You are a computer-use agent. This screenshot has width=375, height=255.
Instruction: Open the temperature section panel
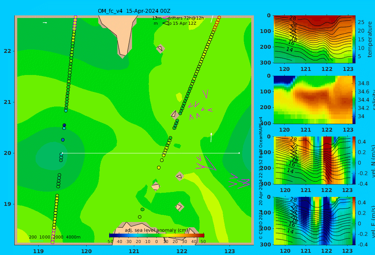point(313,39)
